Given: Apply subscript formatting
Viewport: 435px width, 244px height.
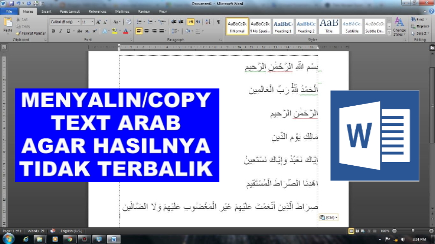Looking at the screenshot, I should [87, 31].
